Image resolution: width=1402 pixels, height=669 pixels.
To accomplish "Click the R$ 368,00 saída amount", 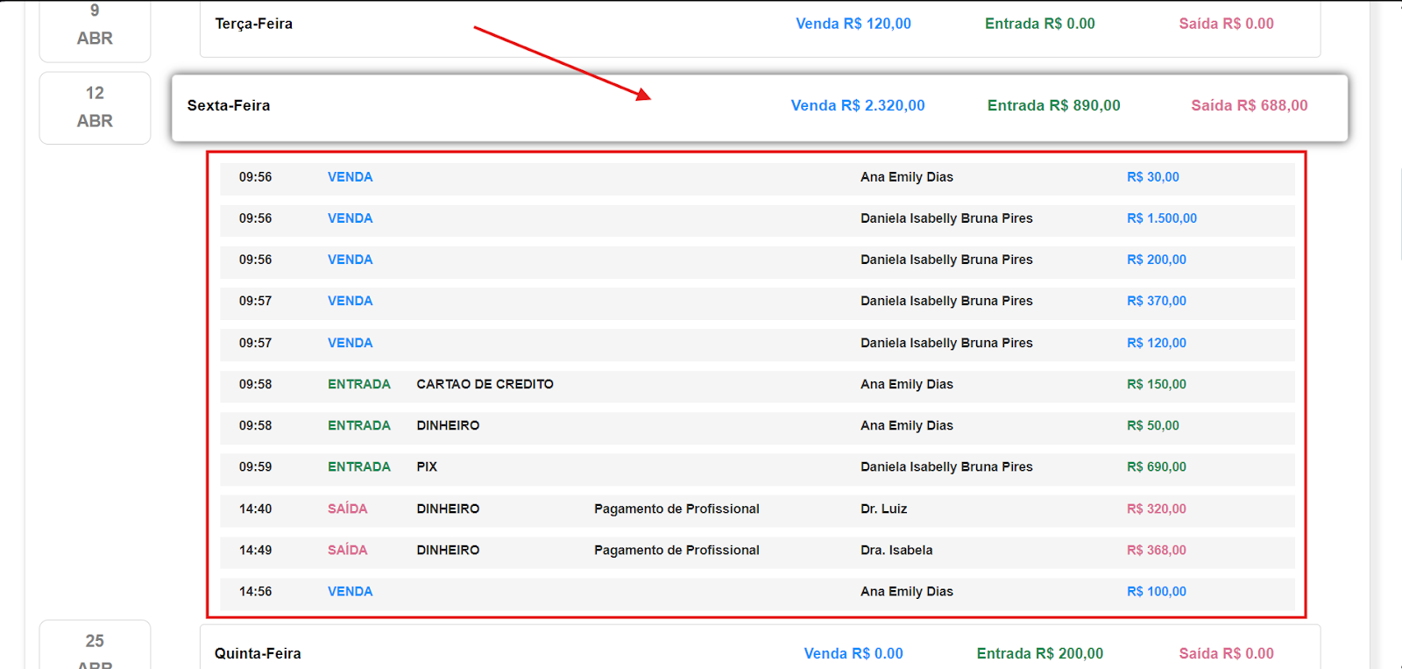I will pyautogui.click(x=1156, y=550).
